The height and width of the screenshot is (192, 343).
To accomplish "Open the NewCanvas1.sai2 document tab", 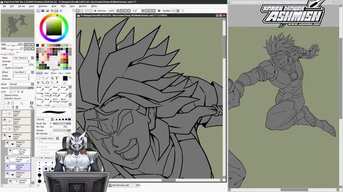I will (x=124, y=185).
